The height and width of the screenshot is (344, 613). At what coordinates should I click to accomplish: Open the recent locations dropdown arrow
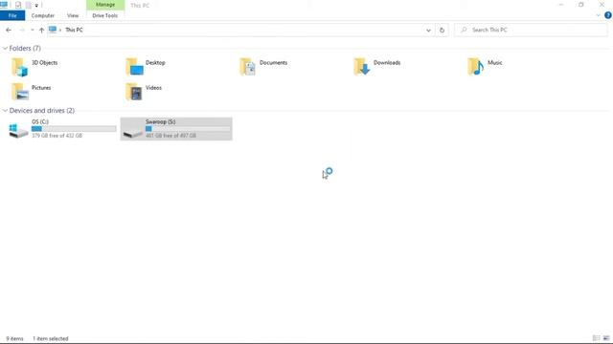pos(32,30)
